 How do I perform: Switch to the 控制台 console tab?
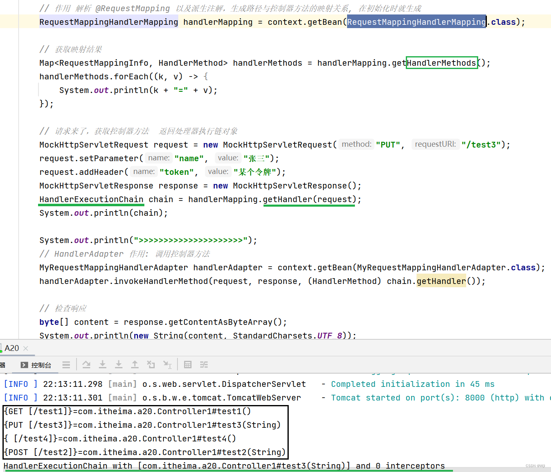(x=41, y=365)
